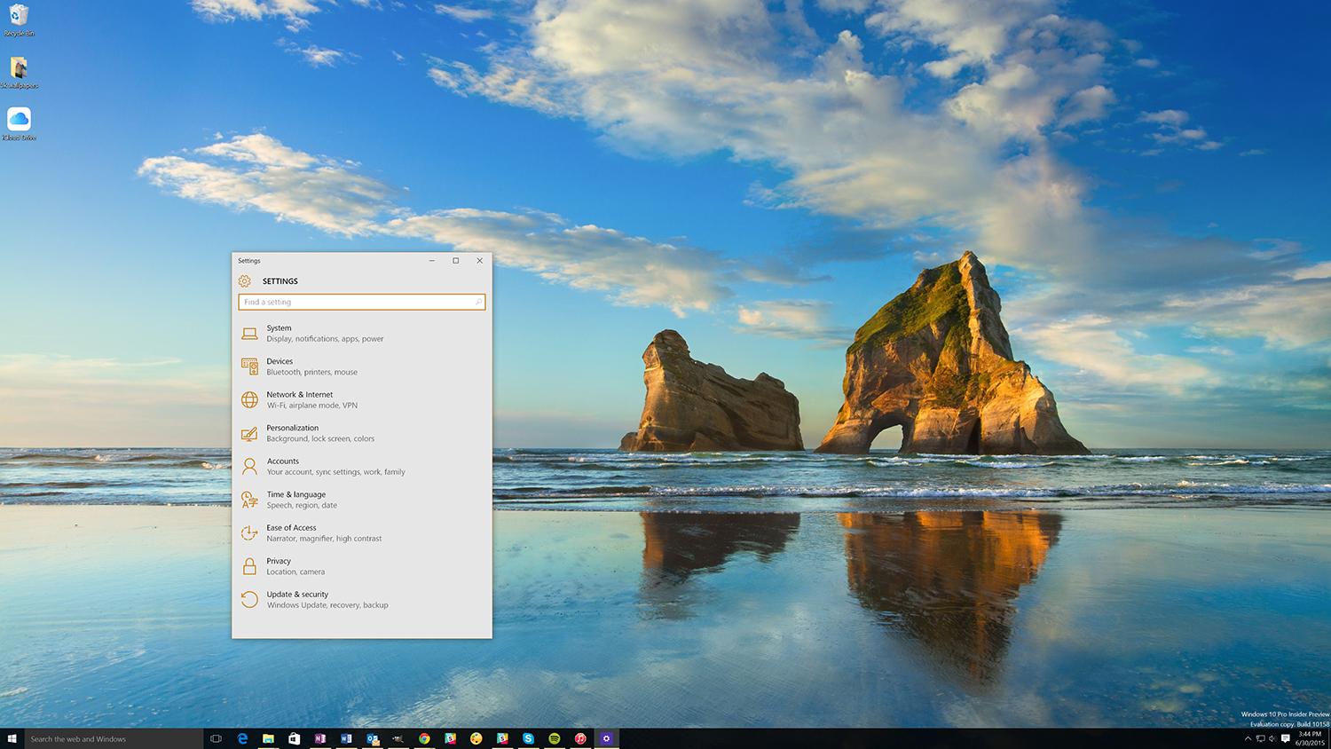The image size is (1331, 749).
Task: Launch iTunes from the taskbar
Action: coord(580,738)
